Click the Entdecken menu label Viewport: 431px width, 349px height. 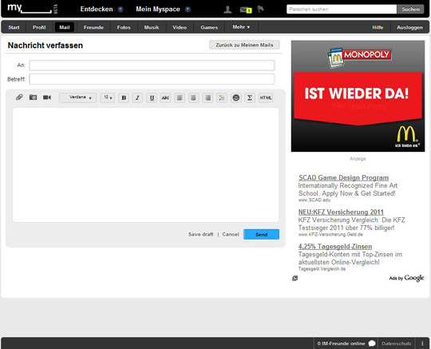(x=97, y=9)
